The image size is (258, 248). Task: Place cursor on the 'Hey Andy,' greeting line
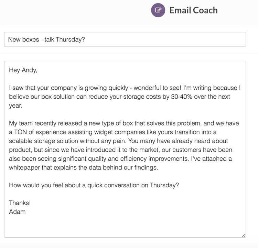click(23, 70)
